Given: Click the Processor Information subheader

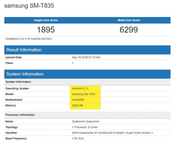Looking at the screenshot, I should coord(87,115).
